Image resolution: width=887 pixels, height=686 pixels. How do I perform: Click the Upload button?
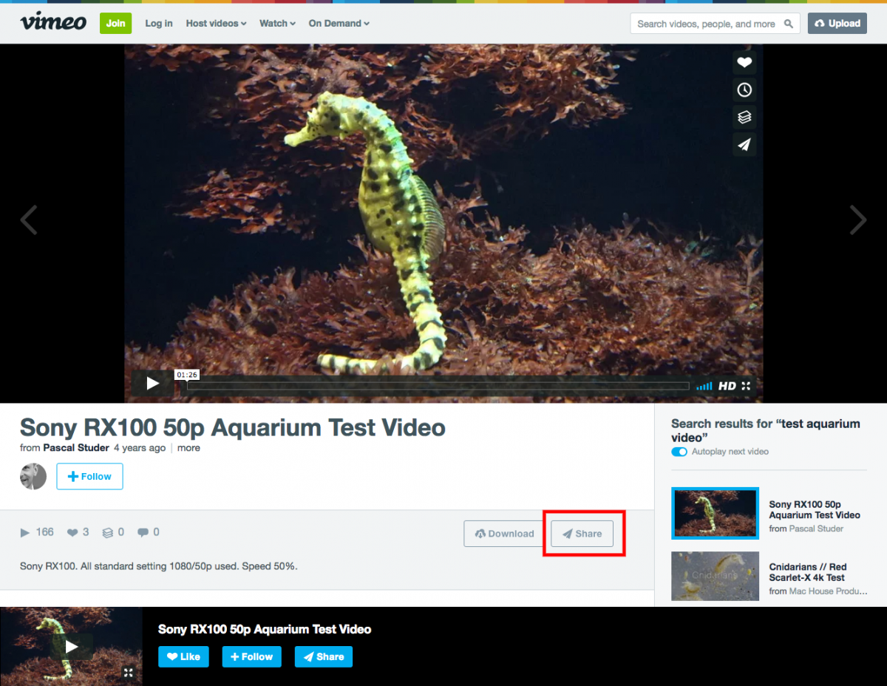coord(837,24)
